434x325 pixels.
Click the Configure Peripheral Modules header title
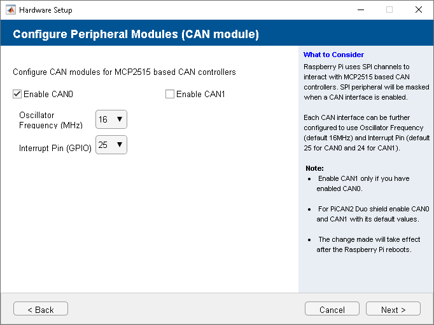point(136,34)
